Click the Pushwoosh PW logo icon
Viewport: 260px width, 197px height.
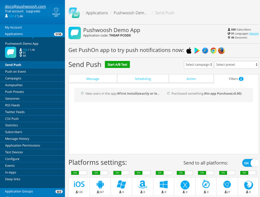(x=74, y=13)
